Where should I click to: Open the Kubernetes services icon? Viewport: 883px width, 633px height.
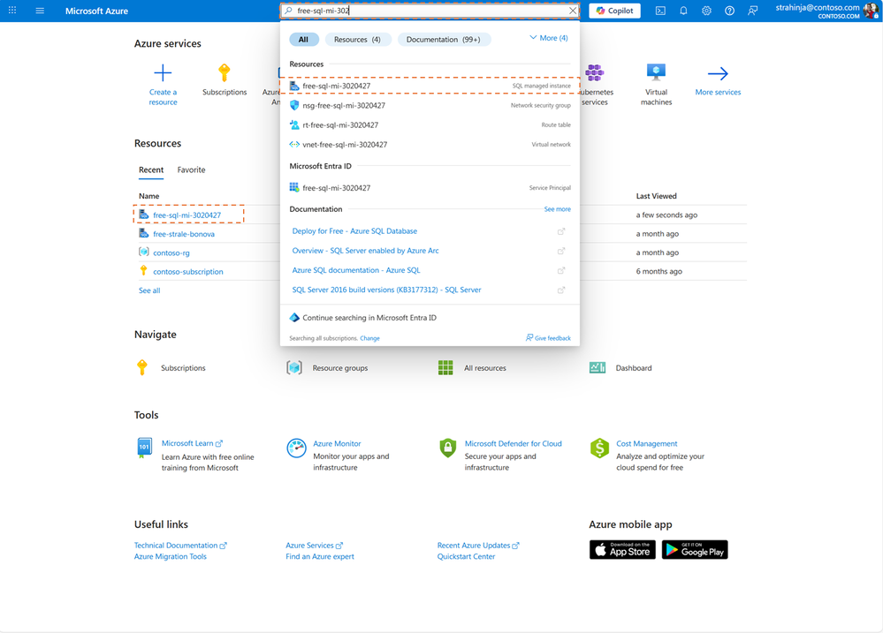click(x=595, y=73)
